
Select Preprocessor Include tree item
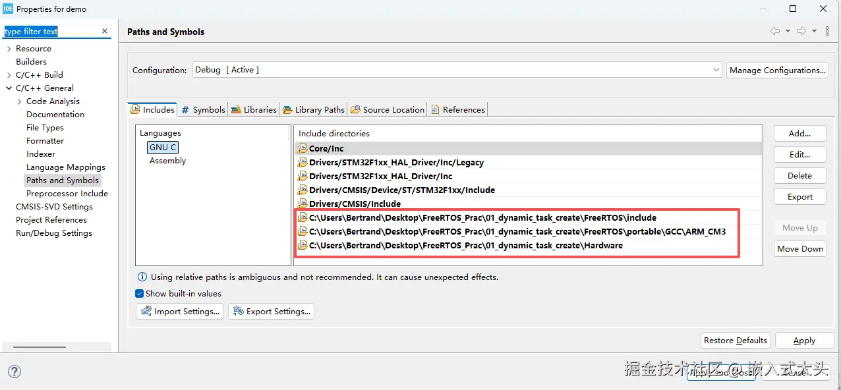pos(67,194)
